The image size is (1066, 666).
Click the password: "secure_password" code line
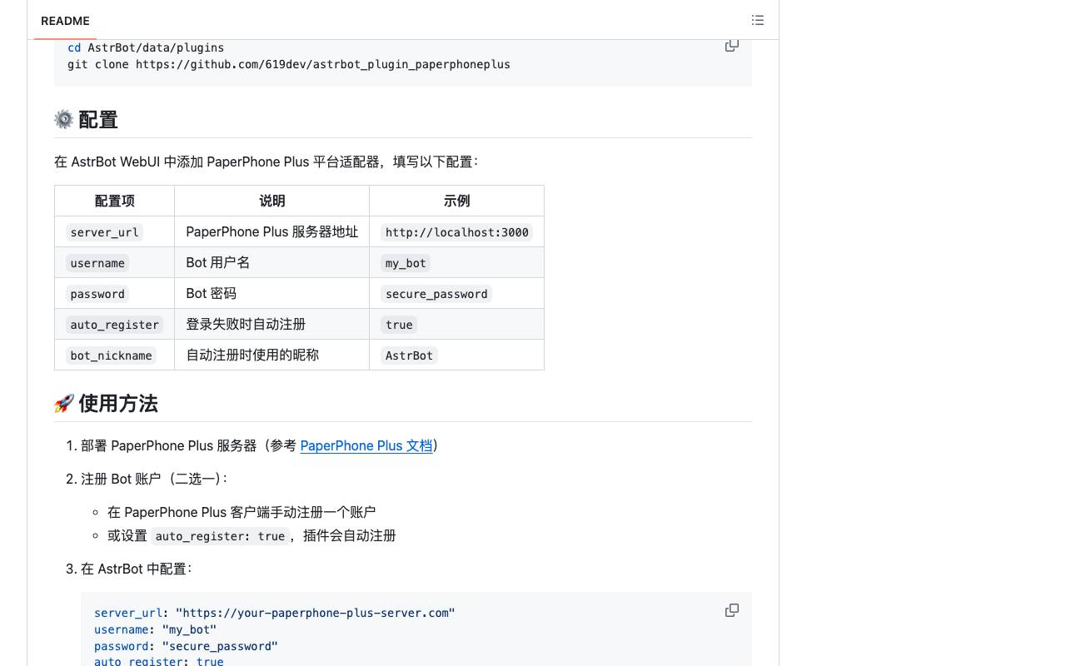point(186,646)
